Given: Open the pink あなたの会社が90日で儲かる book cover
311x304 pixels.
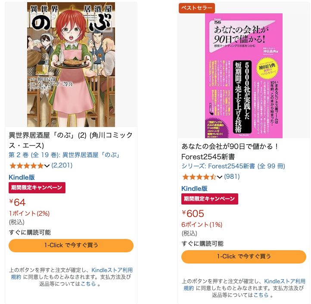Looking at the screenshot, I should [x=243, y=75].
